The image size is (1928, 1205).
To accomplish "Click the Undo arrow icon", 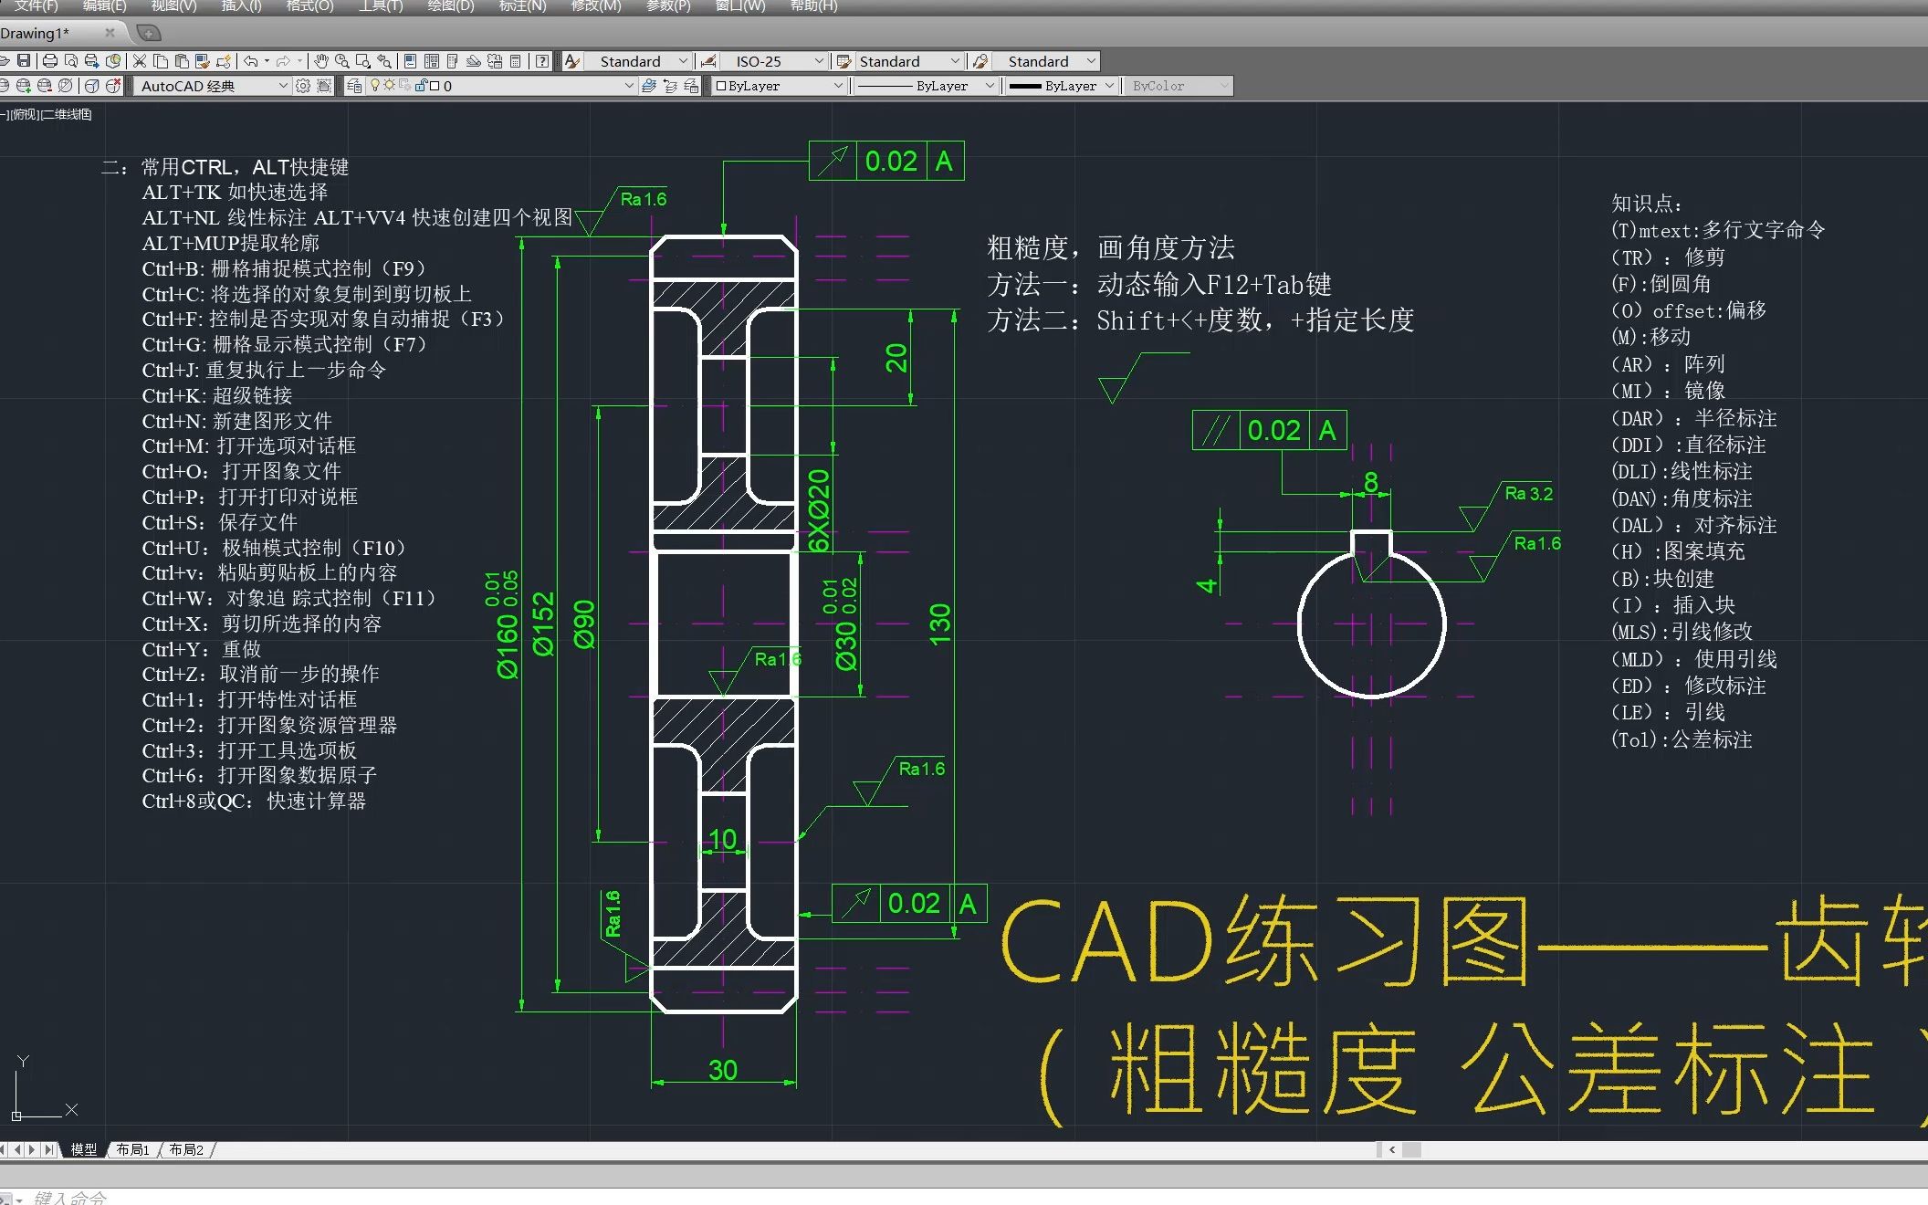I will tap(250, 61).
